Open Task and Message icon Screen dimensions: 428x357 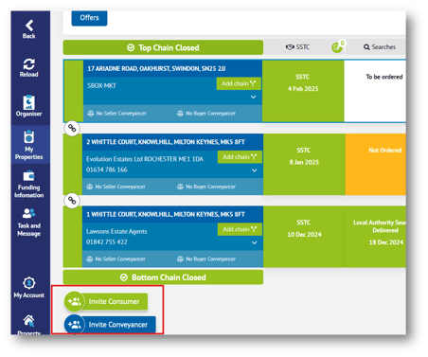[28, 213]
